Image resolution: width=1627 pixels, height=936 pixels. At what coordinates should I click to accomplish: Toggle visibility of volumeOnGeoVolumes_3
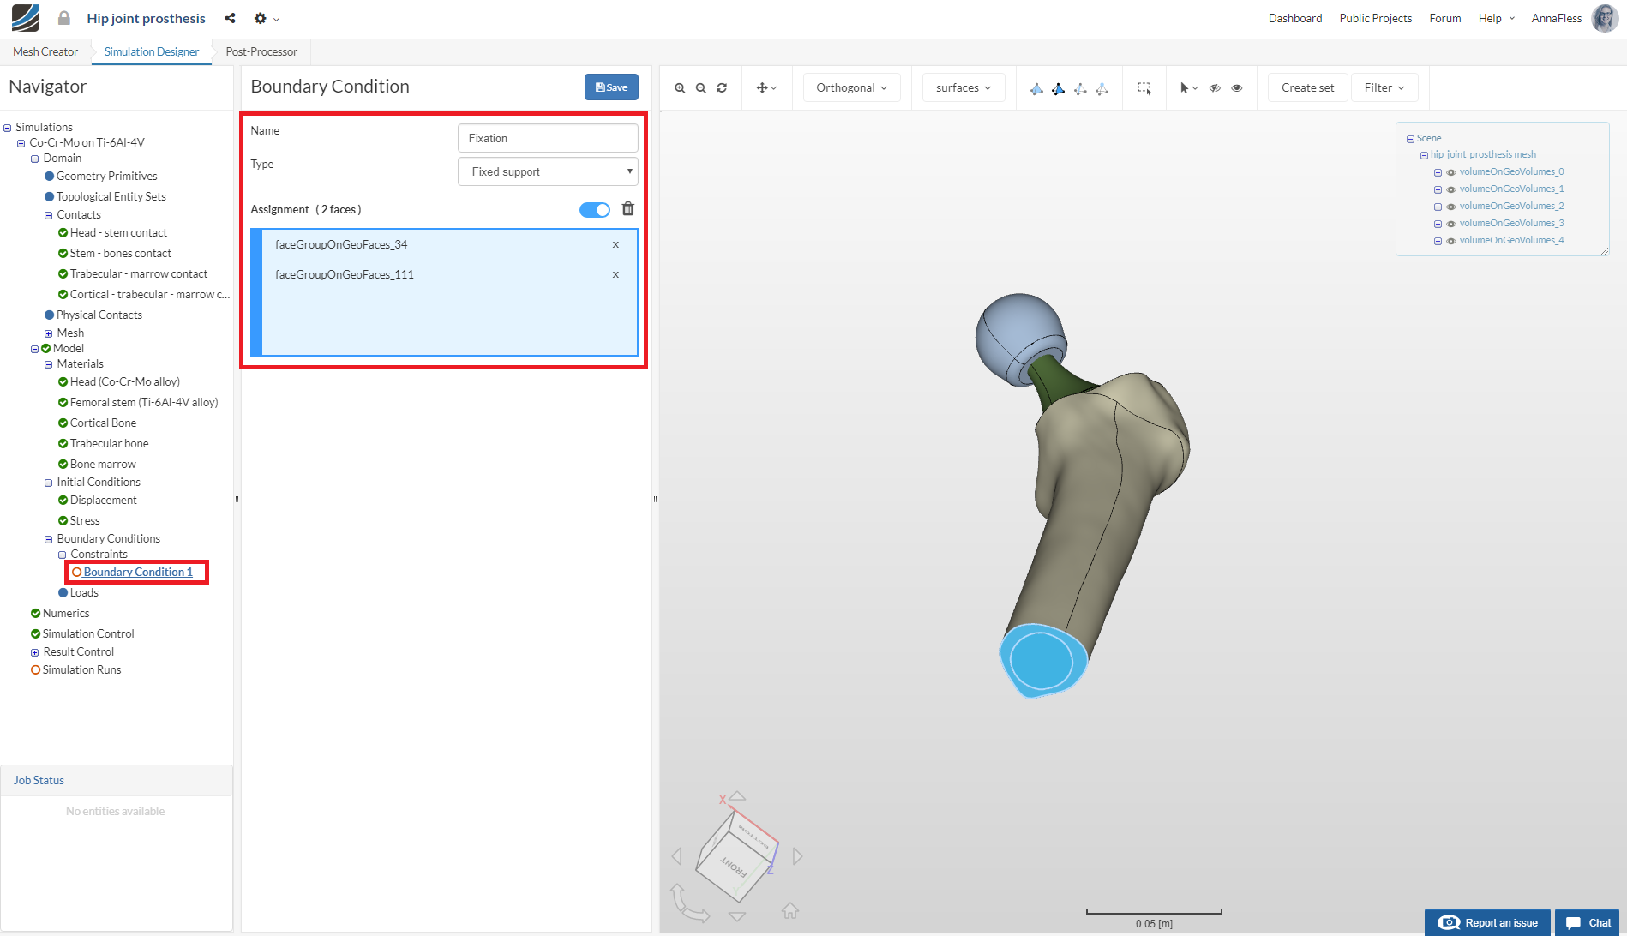tap(1451, 224)
